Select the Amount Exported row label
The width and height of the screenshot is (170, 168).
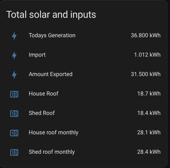[x=50, y=74]
